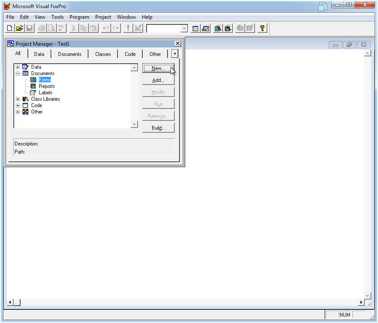Launch the Report Wizard toolbar icon
378x323 pixels.
[228, 29]
